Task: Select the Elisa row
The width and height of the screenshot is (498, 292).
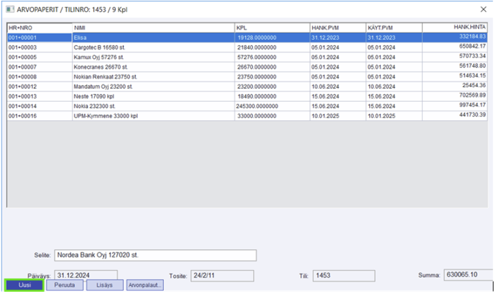Action: pyautogui.click(x=153, y=38)
